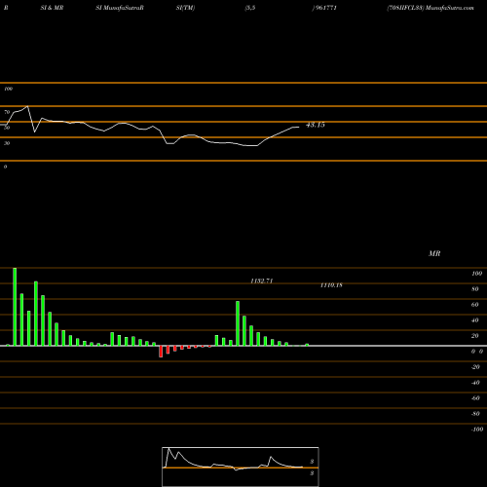
Task: Click the peak of the RSI line near 70
Action: [x=27, y=106]
